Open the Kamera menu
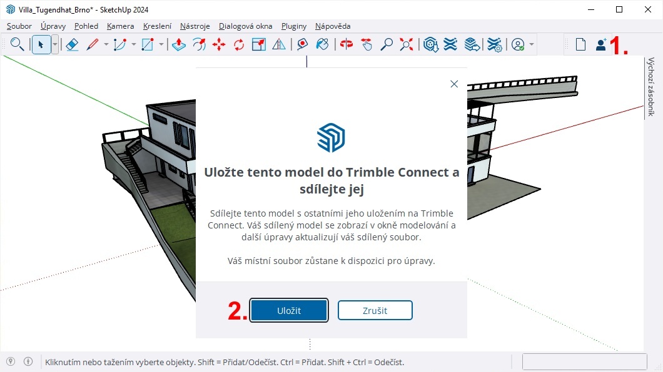This screenshot has width=663, height=372. [x=120, y=26]
